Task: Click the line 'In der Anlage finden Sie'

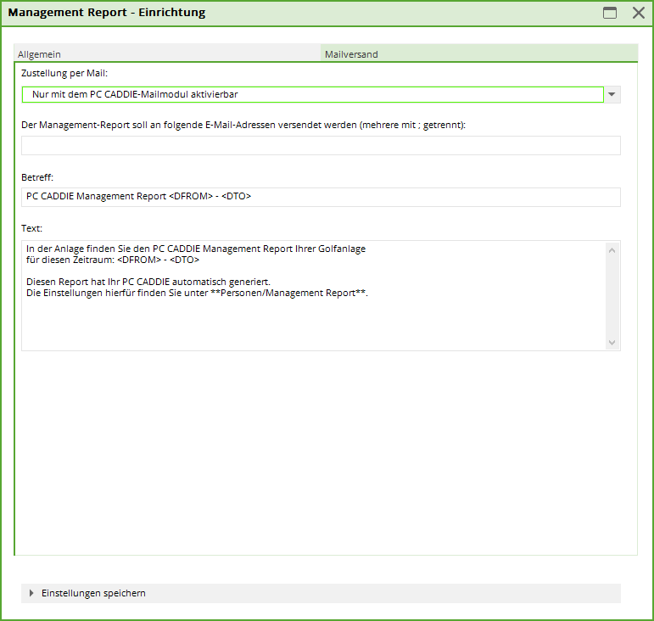Action: coord(196,249)
